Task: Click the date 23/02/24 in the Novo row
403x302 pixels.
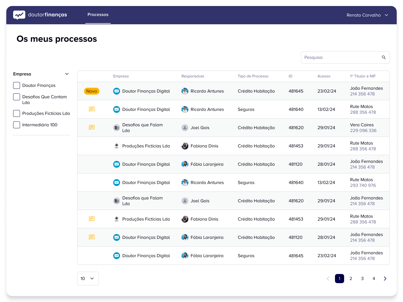Action: pos(327,91)
